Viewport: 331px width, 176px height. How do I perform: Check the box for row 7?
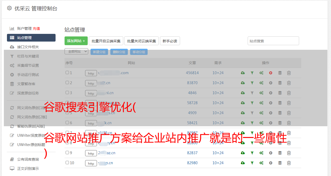pos(67,133)
